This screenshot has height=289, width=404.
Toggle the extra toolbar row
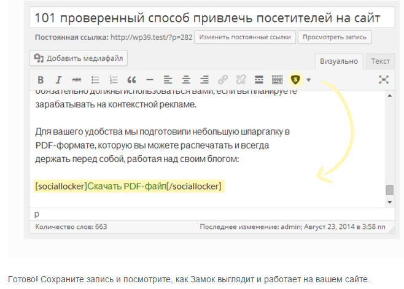click(277, 80)
